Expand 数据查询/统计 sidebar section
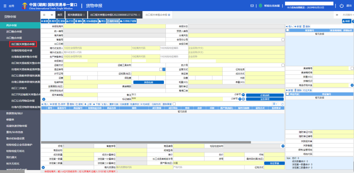The image size is (354, 173). point(15,113)
